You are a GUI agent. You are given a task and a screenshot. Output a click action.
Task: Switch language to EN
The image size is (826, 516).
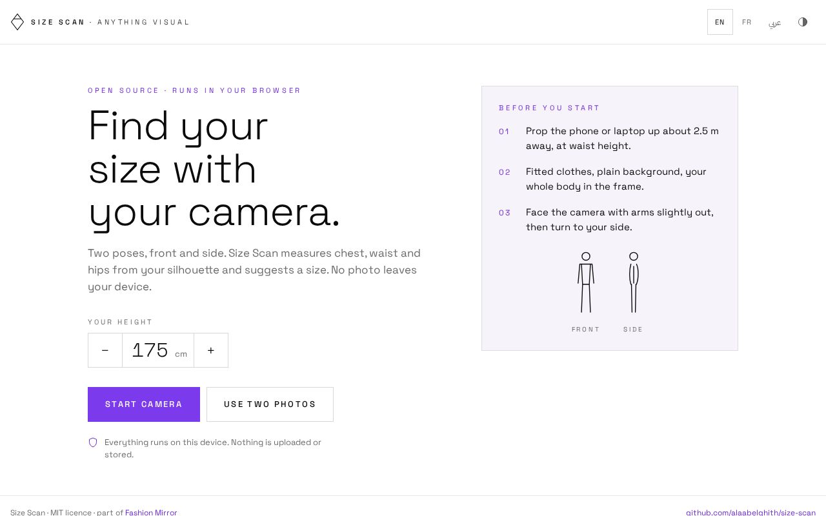720,22
